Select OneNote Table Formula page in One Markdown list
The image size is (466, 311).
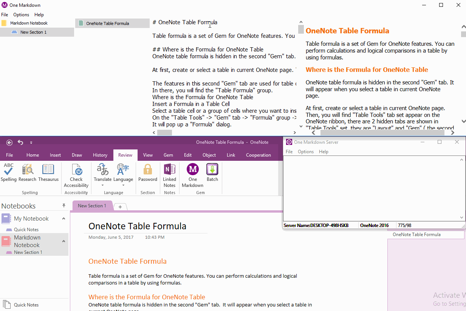point(112,23)
